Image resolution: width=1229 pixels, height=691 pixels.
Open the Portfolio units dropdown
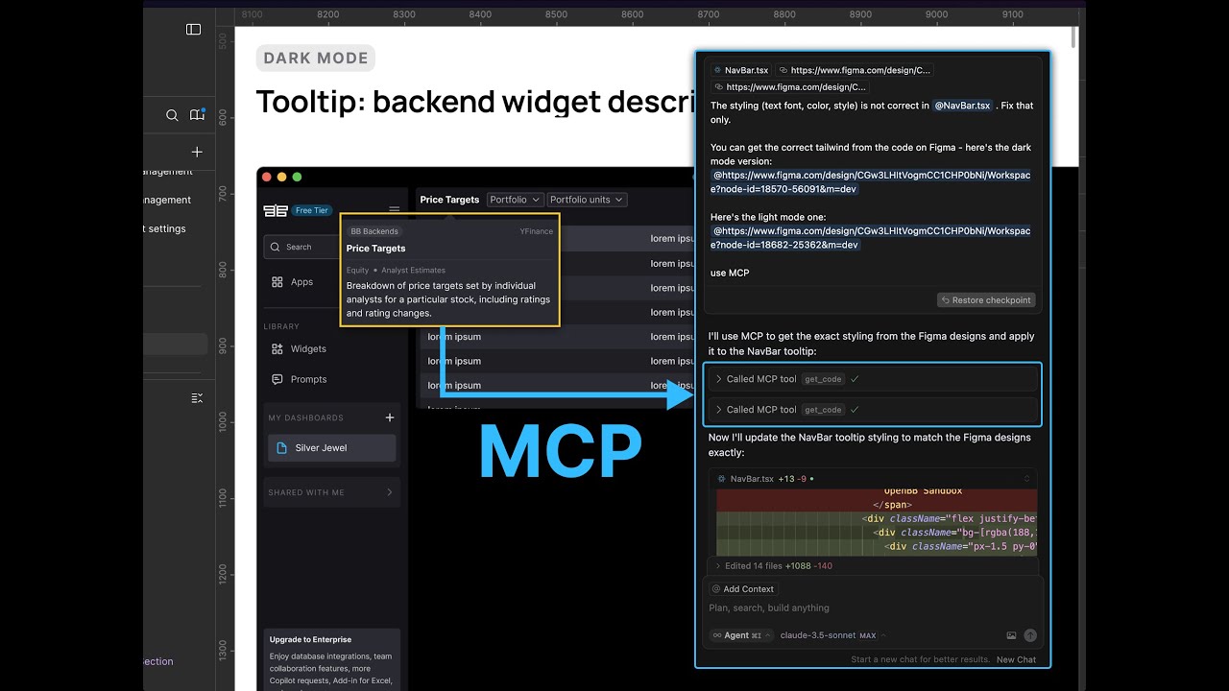click(586, 200)
